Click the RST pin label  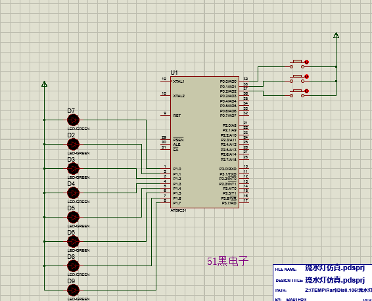(177, 116)
